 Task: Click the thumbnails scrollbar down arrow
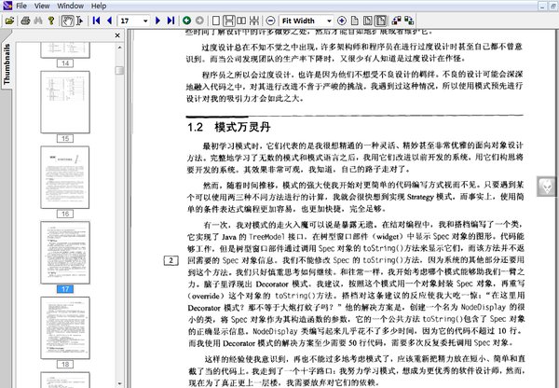click(x=119, y=383)
